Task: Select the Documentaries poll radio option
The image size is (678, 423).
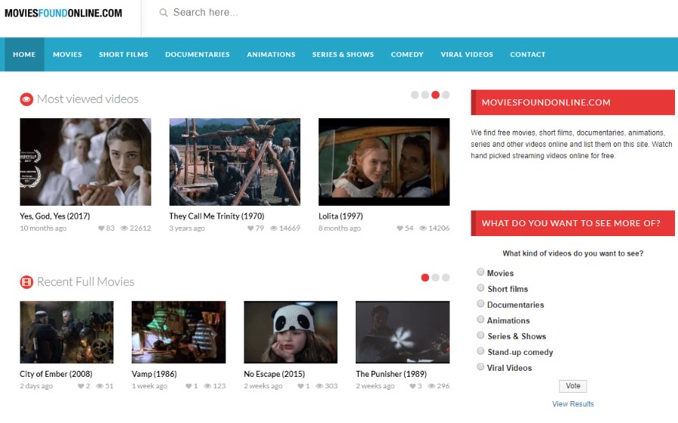Action: tap(481, 304)
